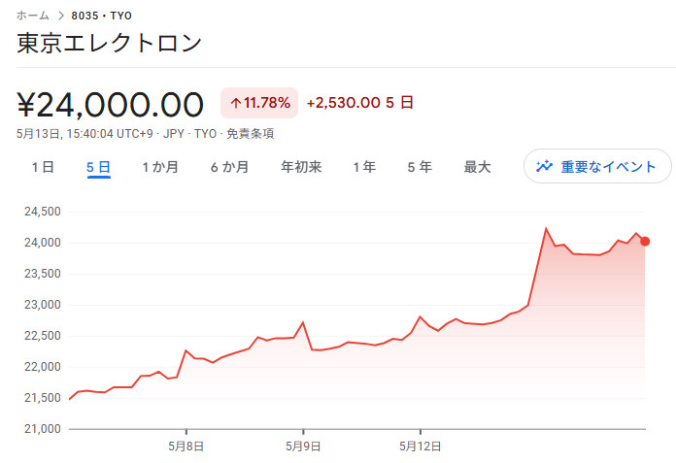Click the up arrow in the 11.78% badge
Screen dimensions: 676x463
(x=235, y=103)
